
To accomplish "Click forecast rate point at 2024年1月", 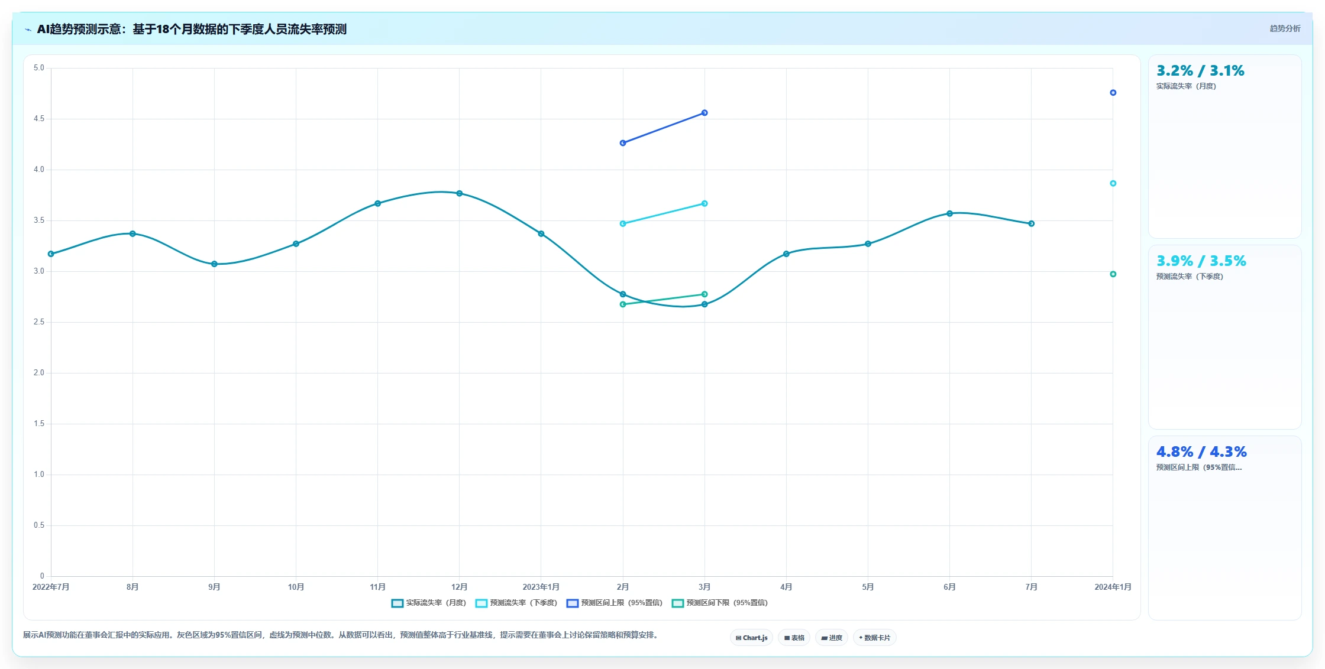I will 1113,184.
